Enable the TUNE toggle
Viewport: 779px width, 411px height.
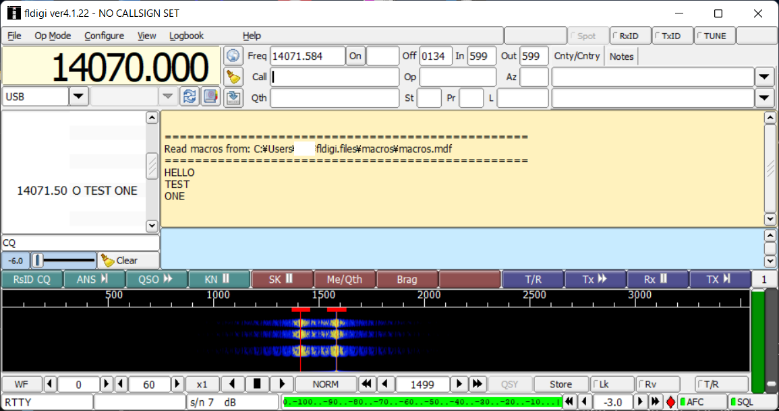pos(714,36)
